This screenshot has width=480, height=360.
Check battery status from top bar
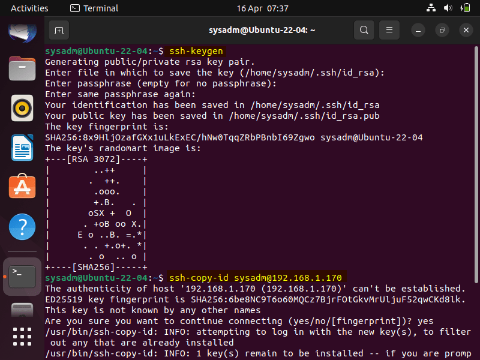467,8
